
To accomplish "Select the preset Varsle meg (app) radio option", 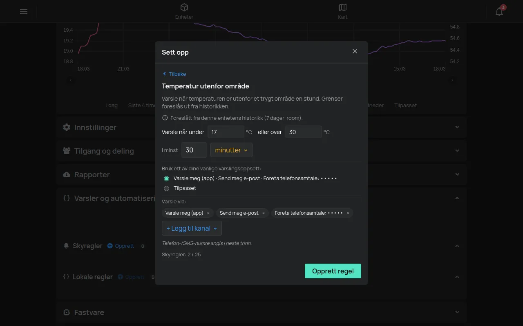I will [x=166, y=178].
